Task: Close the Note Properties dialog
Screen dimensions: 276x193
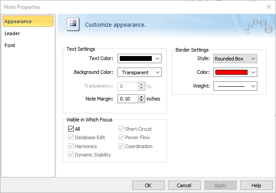Action: 268,7
